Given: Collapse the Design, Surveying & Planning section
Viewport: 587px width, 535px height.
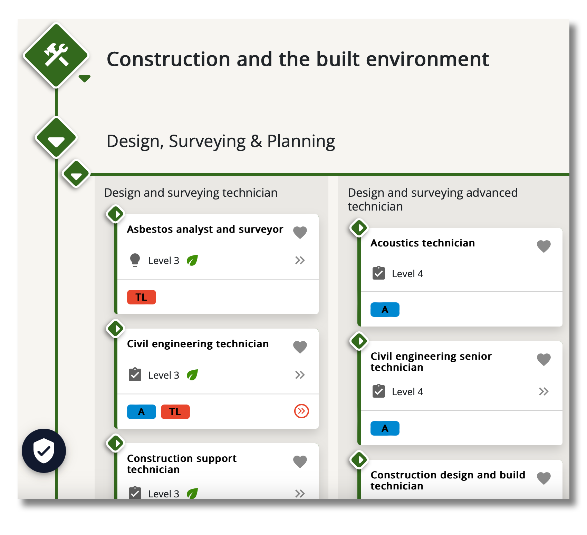Looking at the screenshot, I should click(x=56, y=138).
